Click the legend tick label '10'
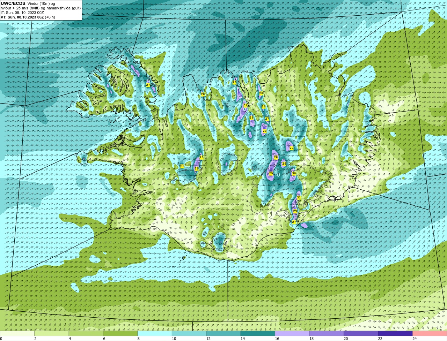 coord(174,339)
